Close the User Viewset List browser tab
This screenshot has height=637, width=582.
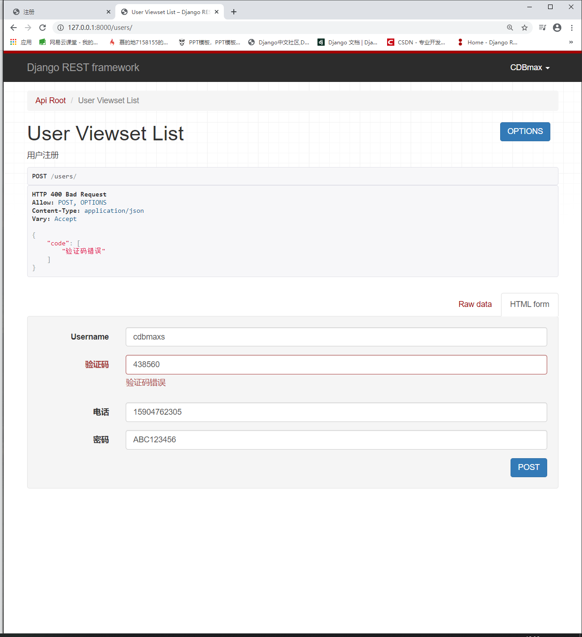pyautogui.click(x=217, y=12)
